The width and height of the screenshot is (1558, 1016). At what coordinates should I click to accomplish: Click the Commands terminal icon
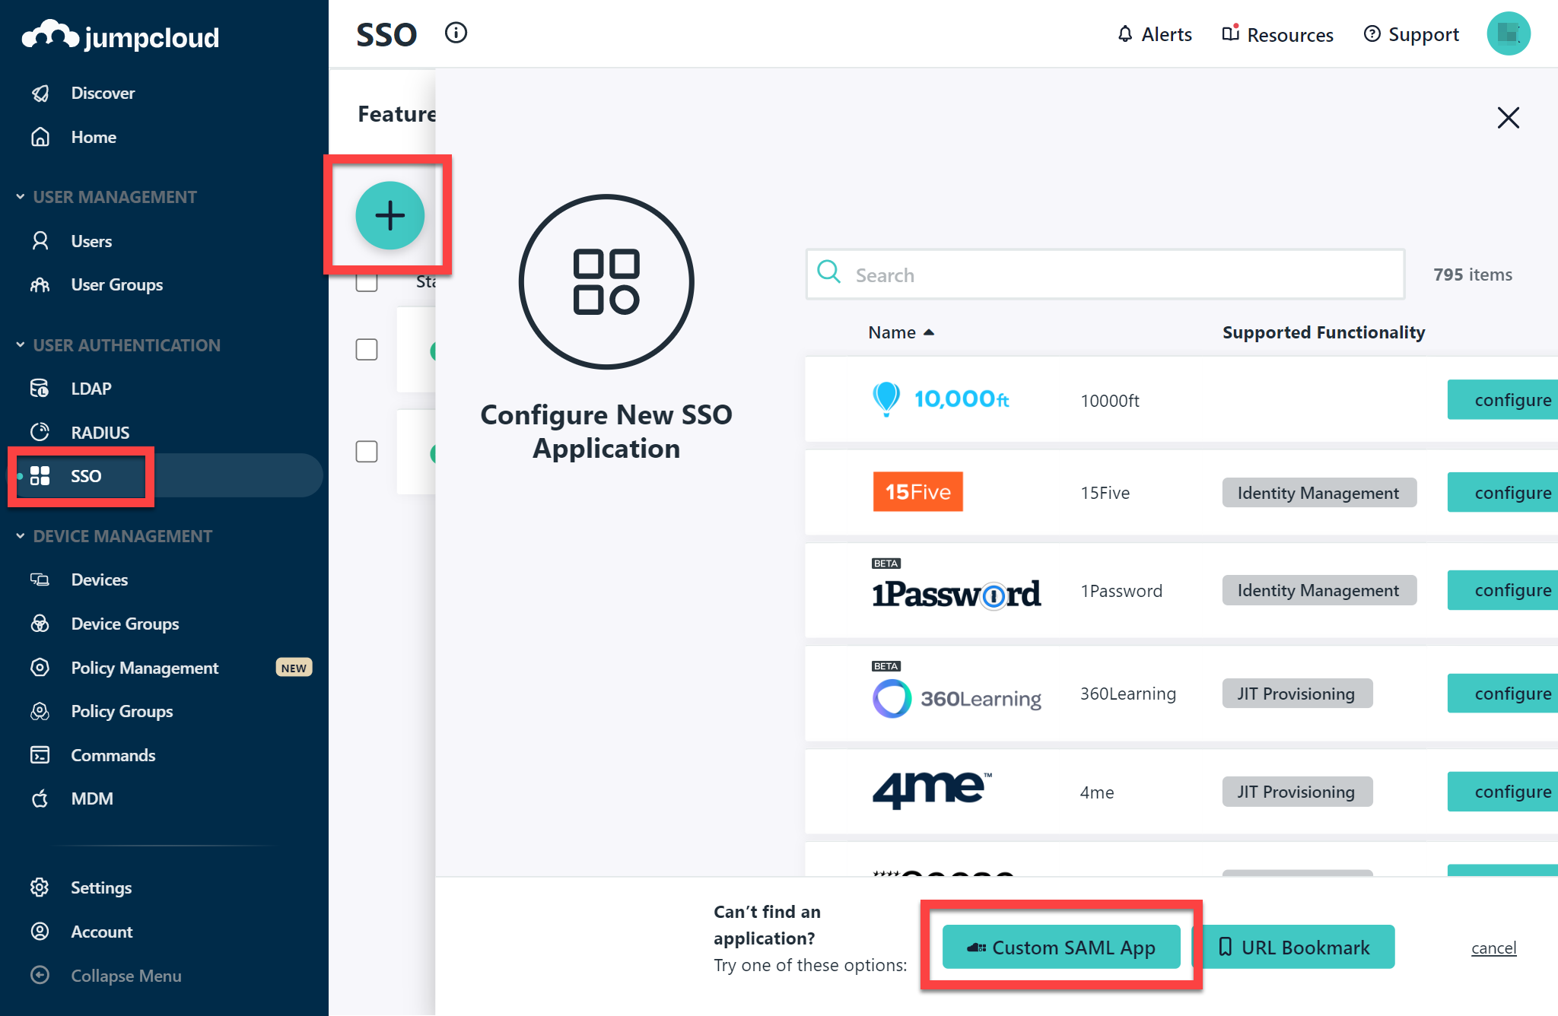(40, 755)
